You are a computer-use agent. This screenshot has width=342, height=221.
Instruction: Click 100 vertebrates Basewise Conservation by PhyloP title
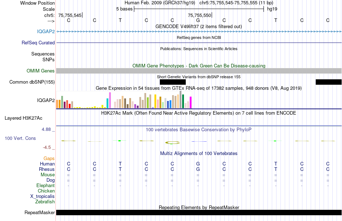tap(199, 129)
